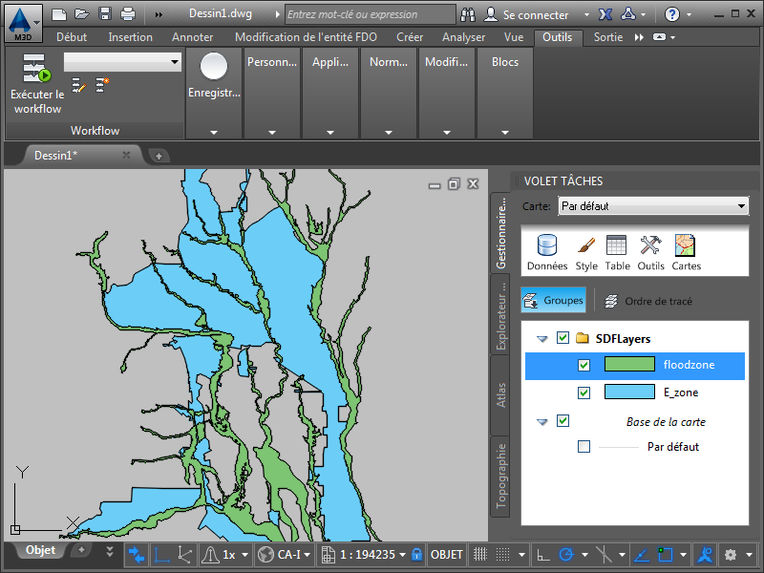Image resolution: width=764 pixels, height=573 pixels.
Task: Open the Cartes maps icon
Action: [x=685, y=252]
